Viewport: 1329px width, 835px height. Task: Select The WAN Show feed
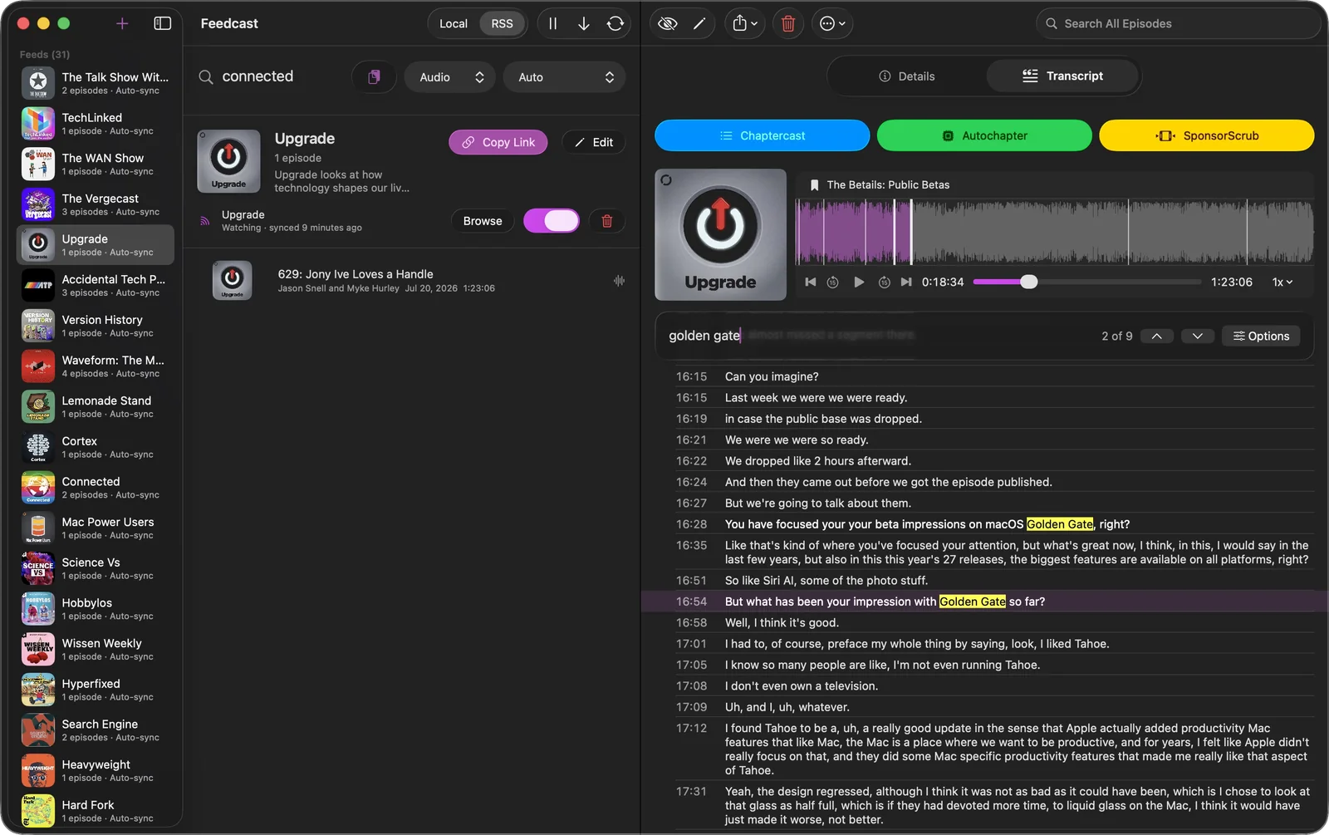(96, 164)
